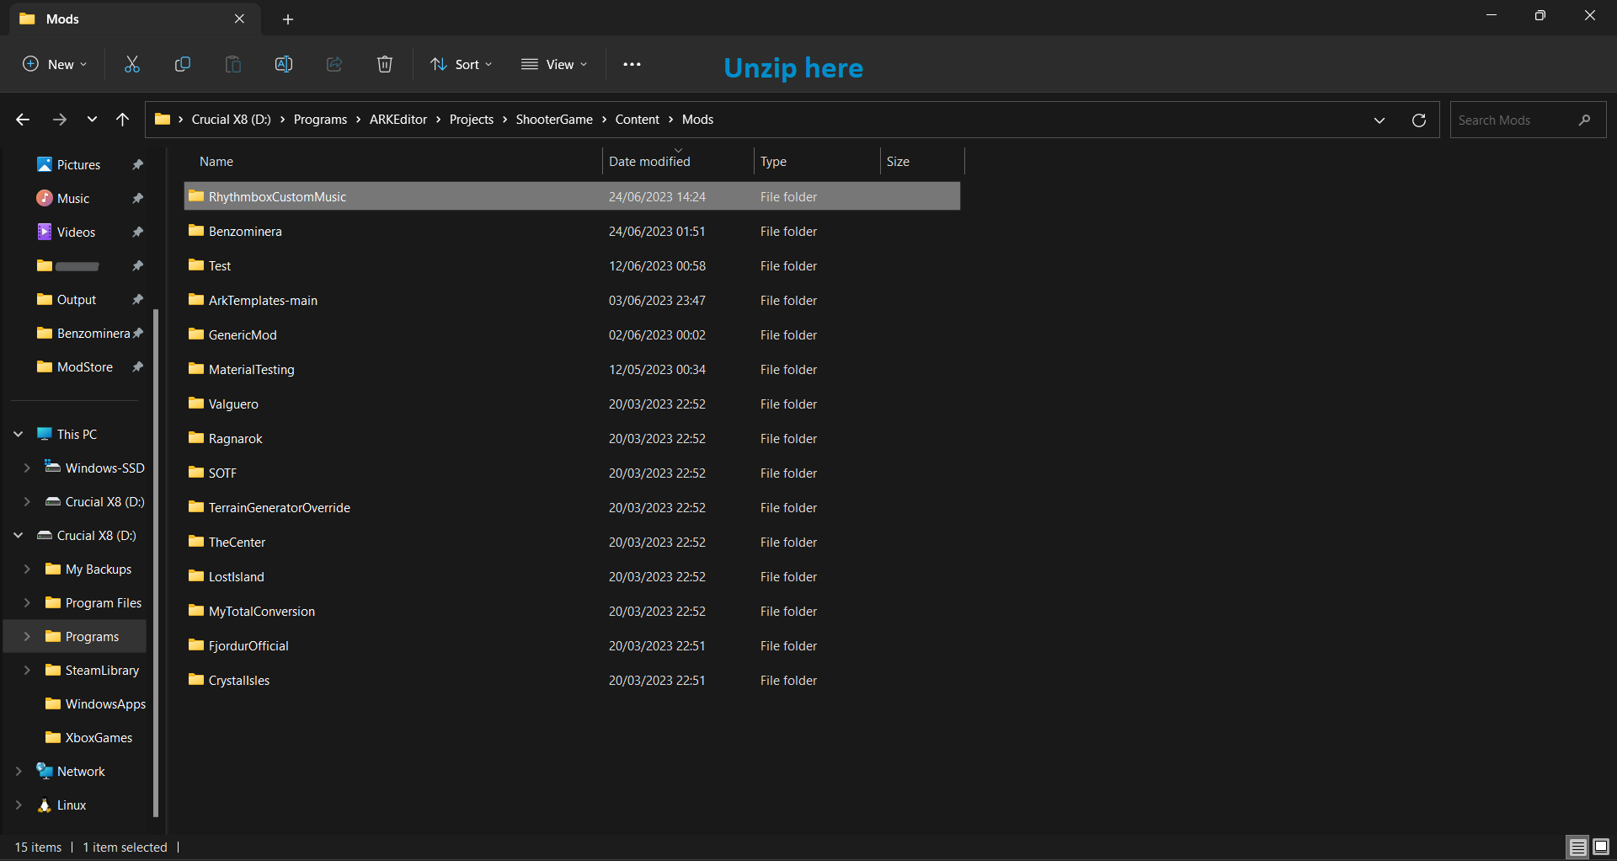Click Programs in the address breadcrumb

320,120
